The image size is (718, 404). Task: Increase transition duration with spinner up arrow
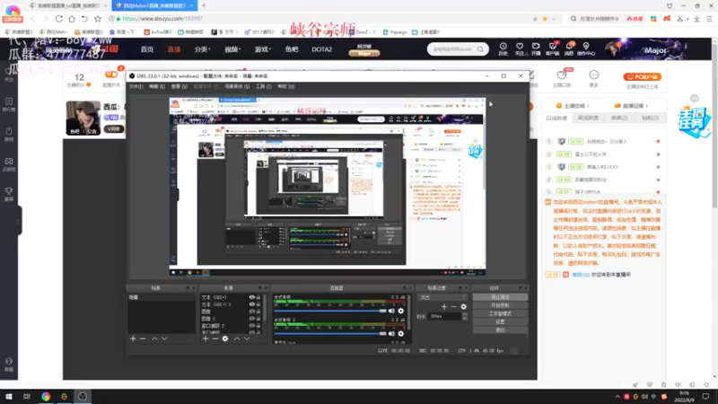(x=465, y=314)
